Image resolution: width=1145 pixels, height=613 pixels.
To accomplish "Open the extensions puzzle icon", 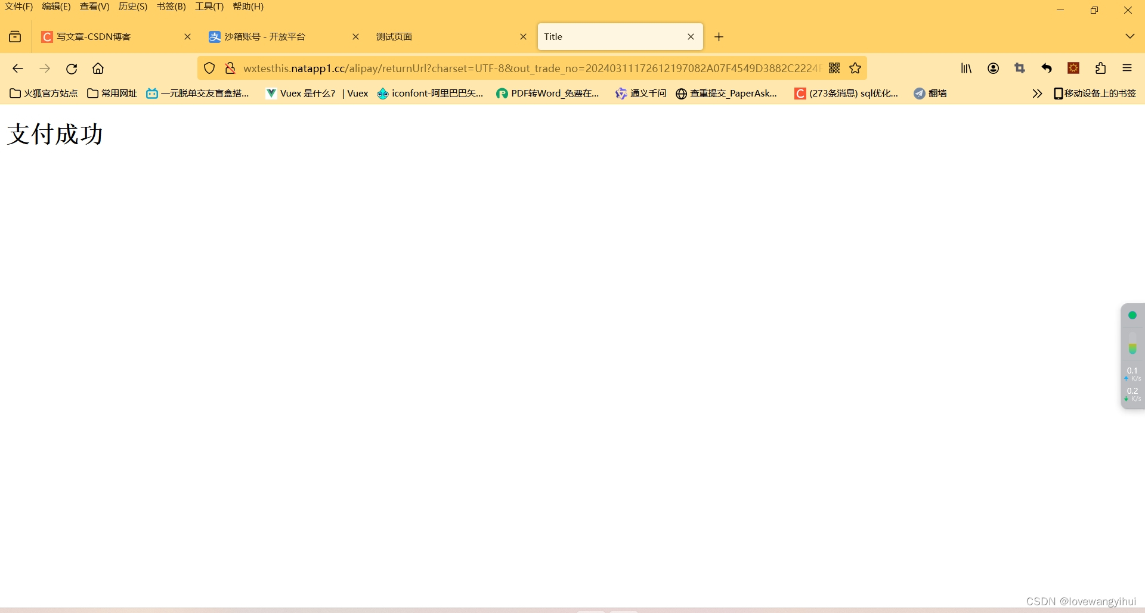I will (1100, 69).
